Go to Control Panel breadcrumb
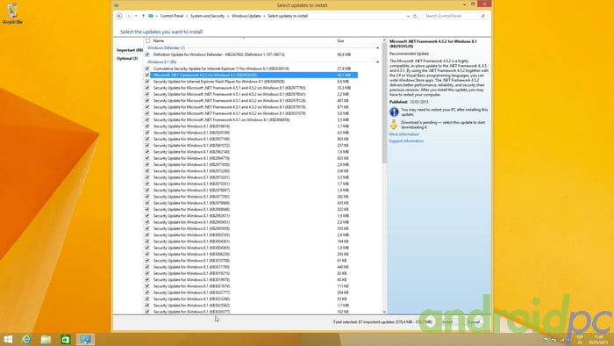The image size is (614, 346). tap(172, 16)
